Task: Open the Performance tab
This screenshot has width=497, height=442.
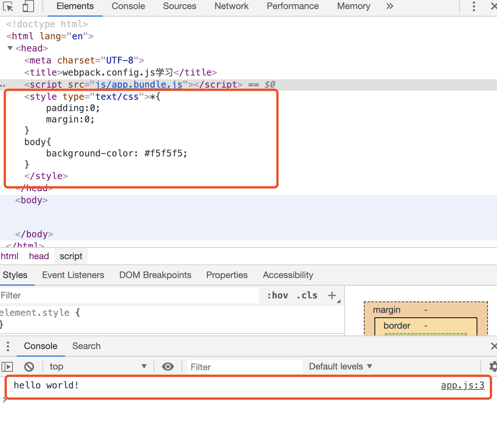Action: pos(293,6)
